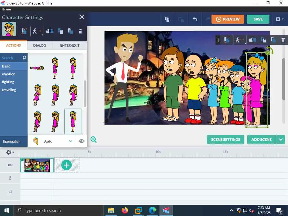Click the ADD SCENE button
The width and height of the screenshot is (288, 216).
pos(261,139)
